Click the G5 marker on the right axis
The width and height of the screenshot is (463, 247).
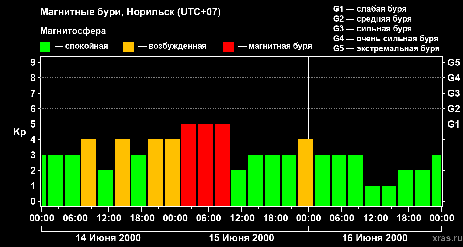454,62
